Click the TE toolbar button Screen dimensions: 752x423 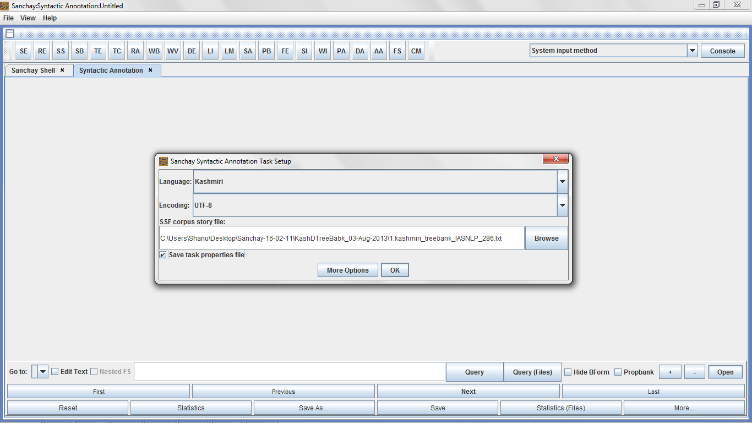tap(99, 51)
